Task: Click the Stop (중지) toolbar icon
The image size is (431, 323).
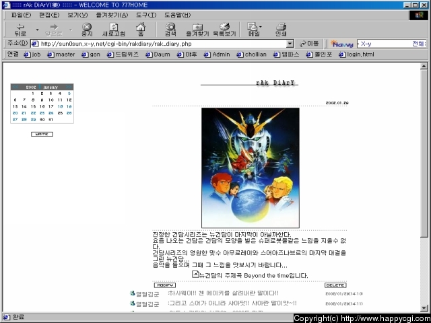Action: click(x=87, y=30)
